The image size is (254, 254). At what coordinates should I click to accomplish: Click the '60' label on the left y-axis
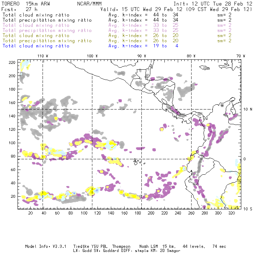coord(13,170)
